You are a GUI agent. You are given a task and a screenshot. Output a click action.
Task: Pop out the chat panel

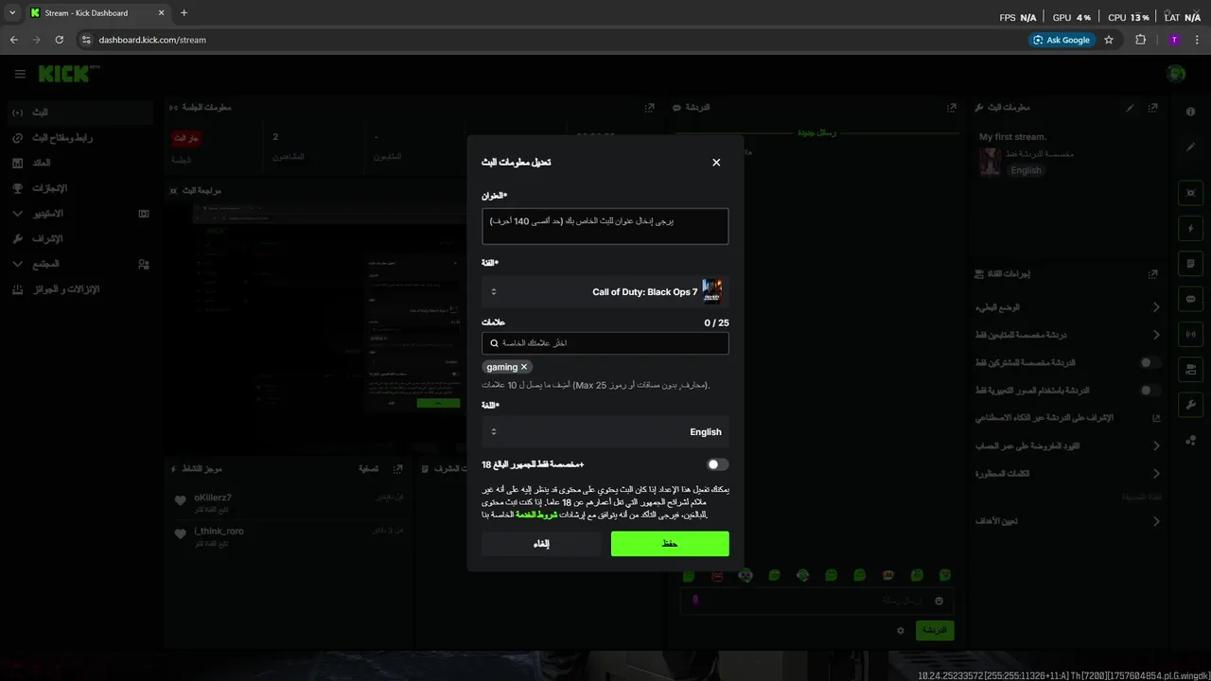952,108
